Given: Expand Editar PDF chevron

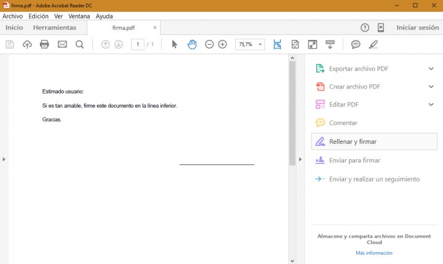Looking at the screenshot, I should coord(431,104).
